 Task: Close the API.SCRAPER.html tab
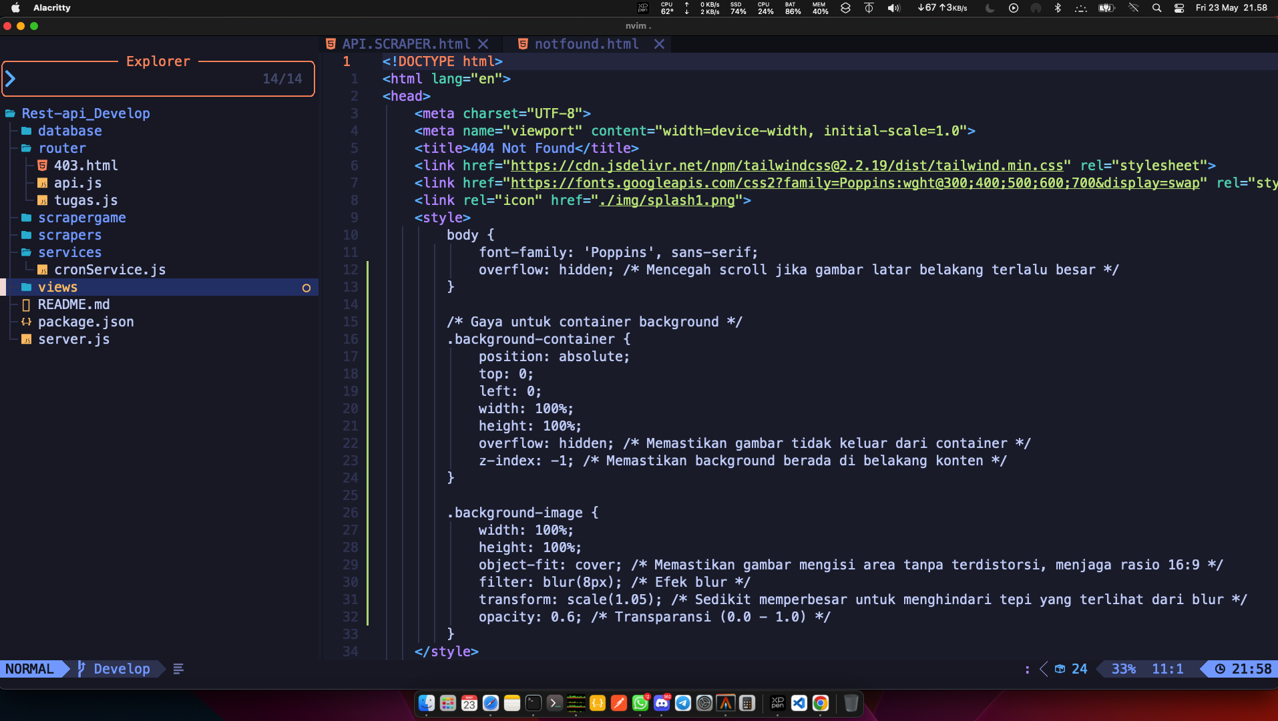(483, 44)
